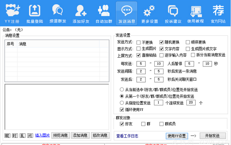Click the 开始发送 button

[x=213, y=136]
